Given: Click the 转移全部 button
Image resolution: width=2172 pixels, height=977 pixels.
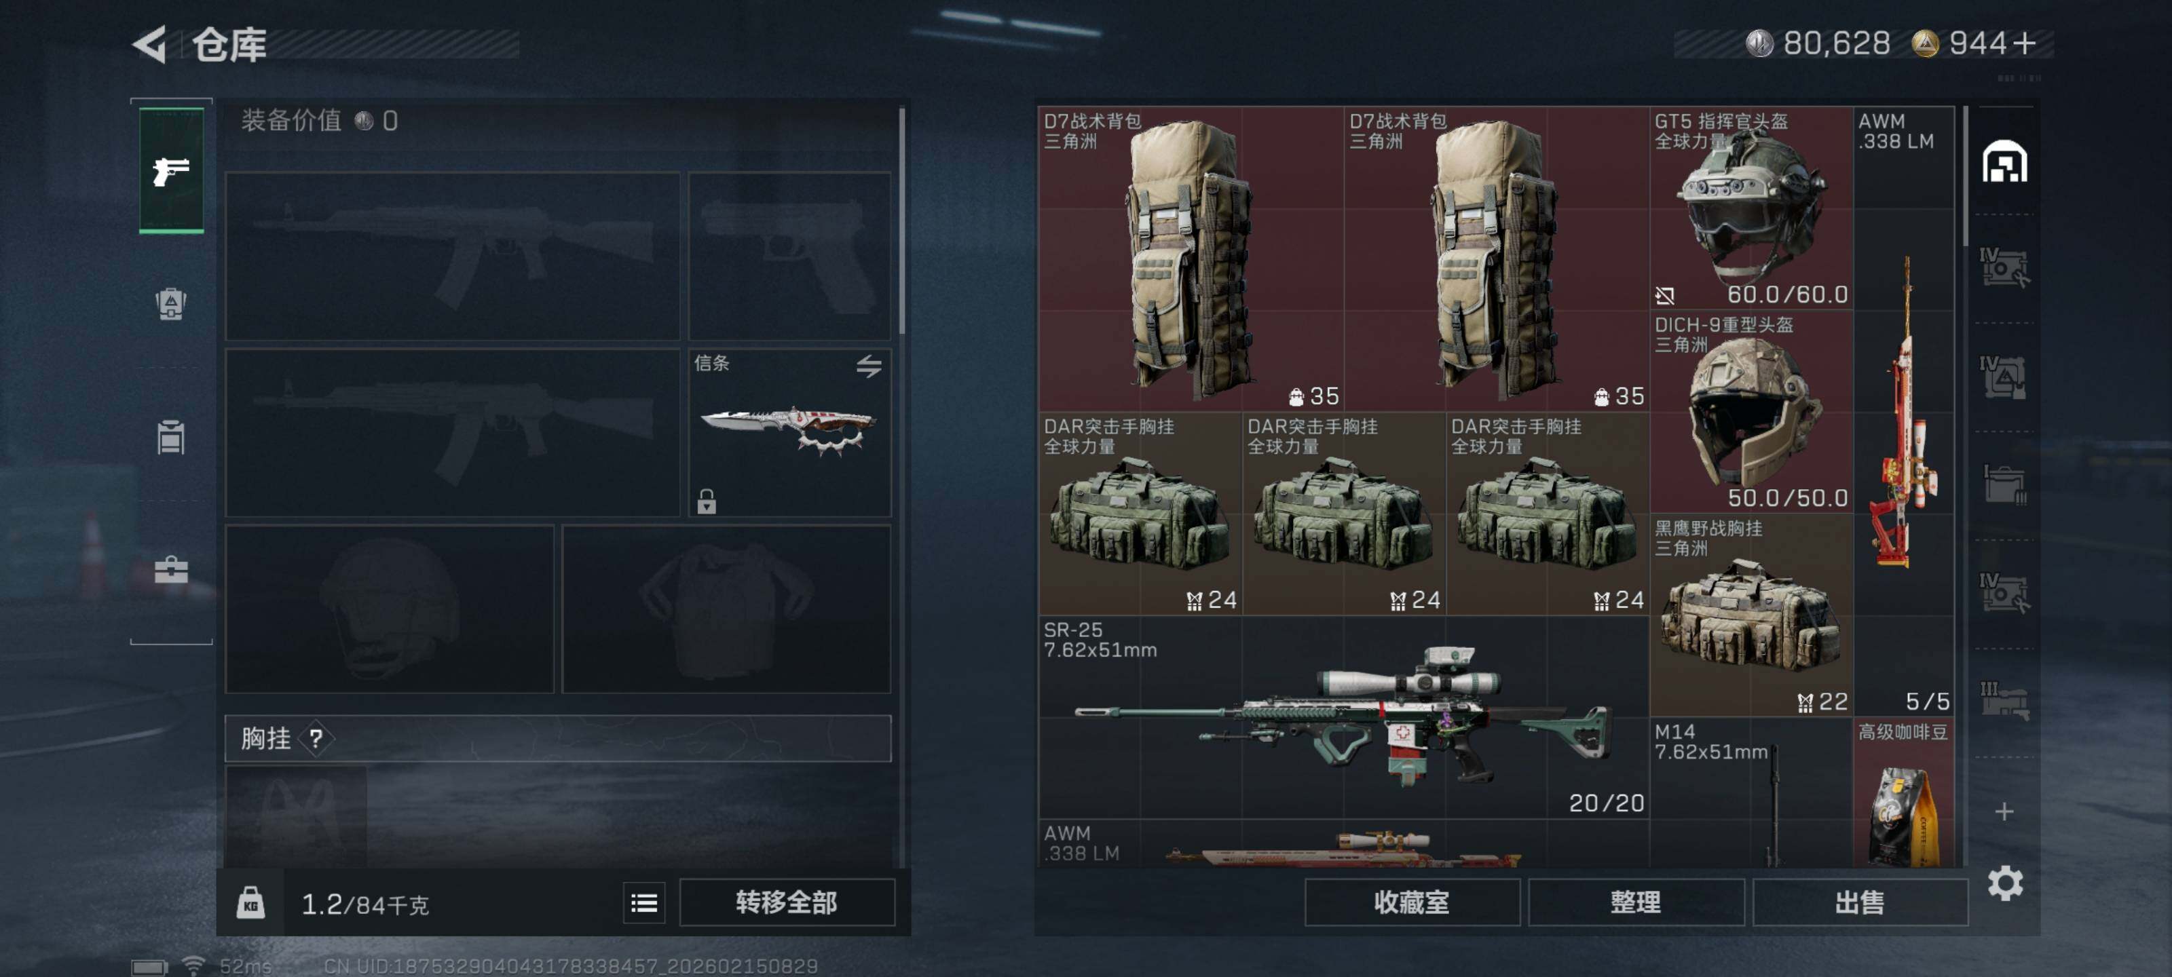Looking at the screenshot, I should [787, 903].
